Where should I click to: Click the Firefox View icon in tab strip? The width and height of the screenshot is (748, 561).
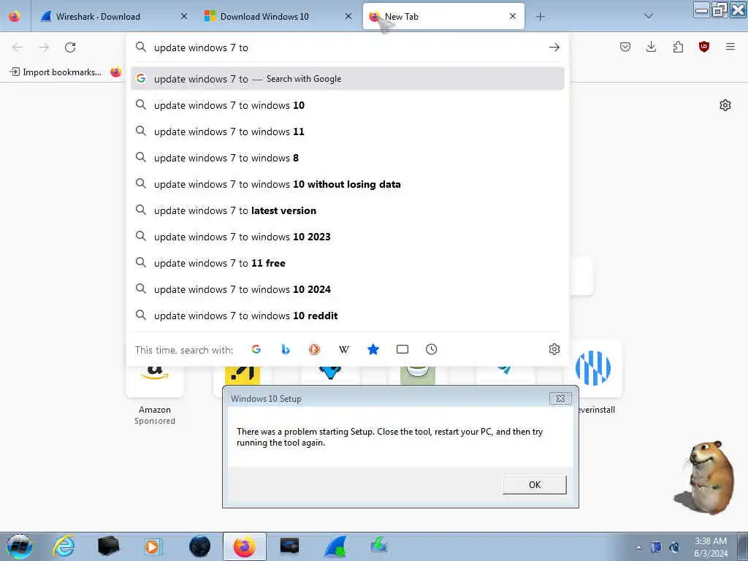15,16
